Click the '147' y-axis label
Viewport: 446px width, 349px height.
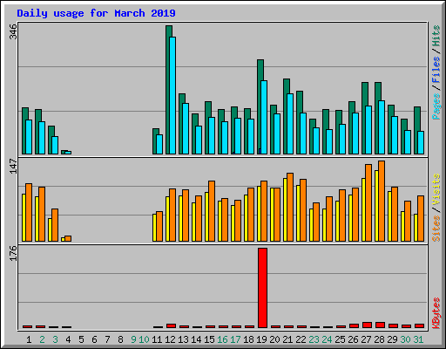[x=13, y=166]
